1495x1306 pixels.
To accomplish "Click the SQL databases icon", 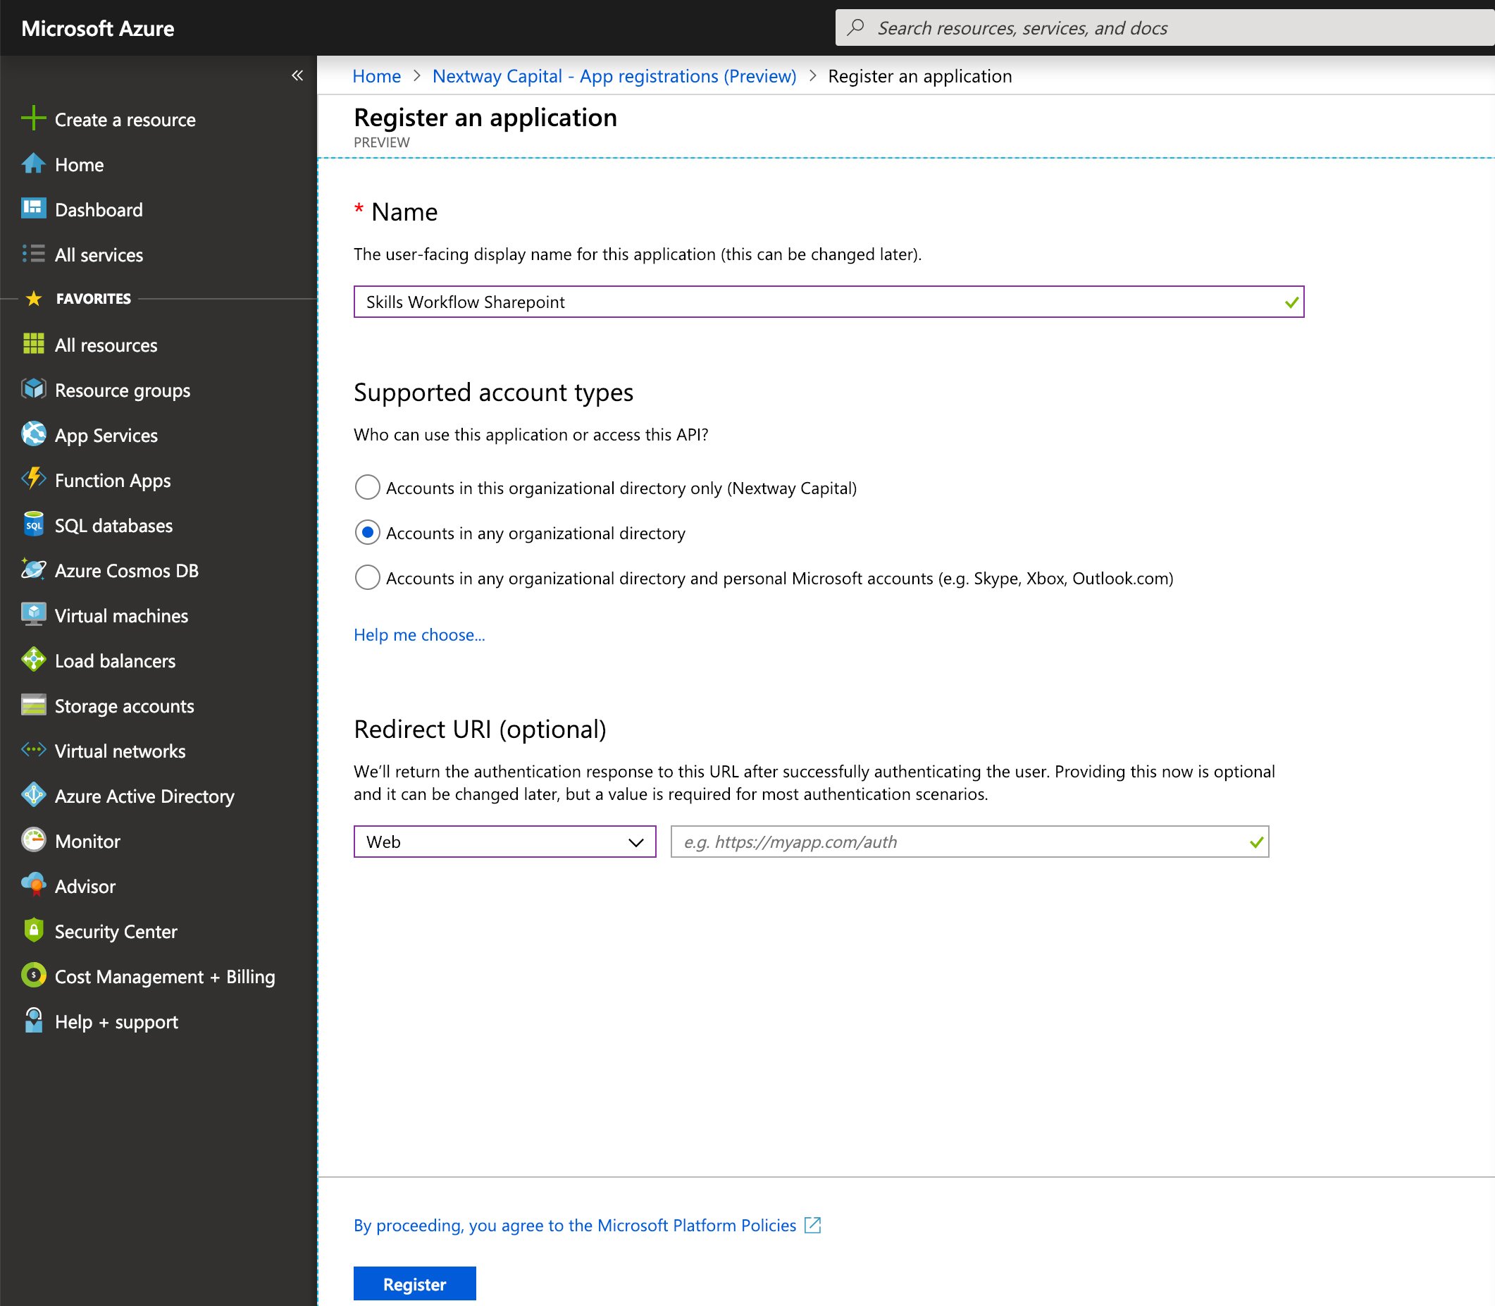I will (34, 525).
